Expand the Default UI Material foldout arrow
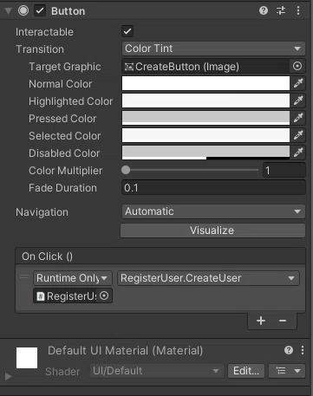This screenshot has width=313, height=396. pyautogui.click(x=8, y=377)
